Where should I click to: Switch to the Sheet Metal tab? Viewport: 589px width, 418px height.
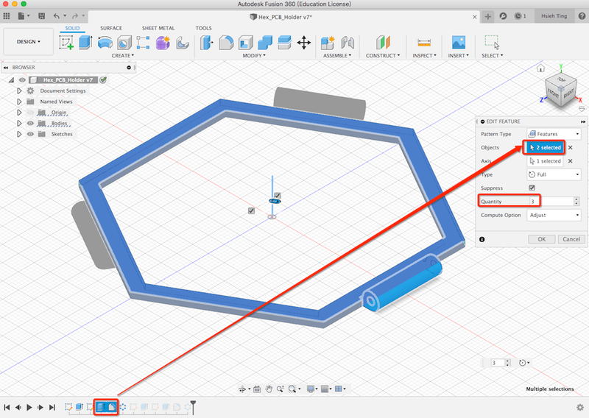pos(158,28)
